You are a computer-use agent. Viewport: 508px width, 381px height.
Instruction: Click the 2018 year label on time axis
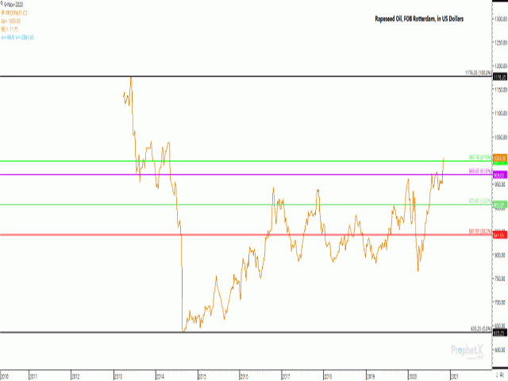click(329, 377)
